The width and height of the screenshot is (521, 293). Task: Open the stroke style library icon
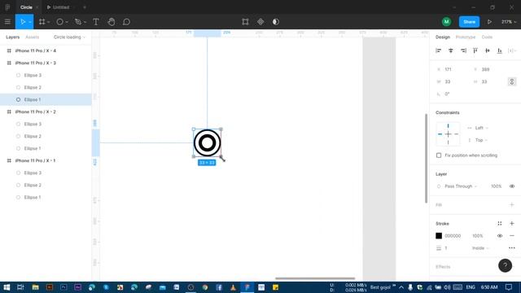499,224
